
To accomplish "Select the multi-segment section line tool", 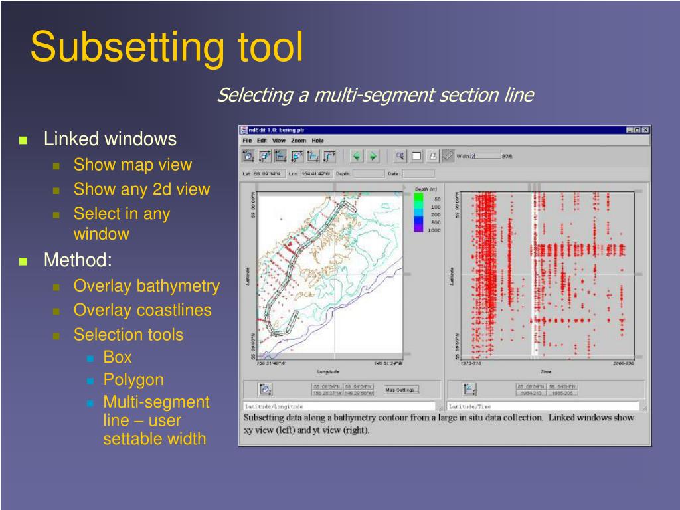I will pyautogui.click(x=448, y=156).
